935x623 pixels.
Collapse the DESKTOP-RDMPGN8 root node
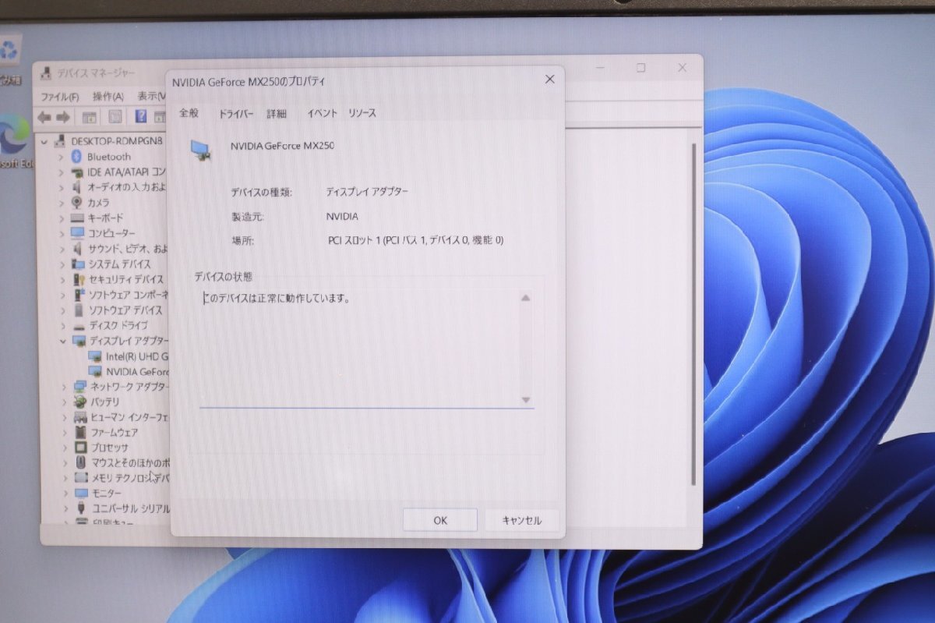point(44,141)
